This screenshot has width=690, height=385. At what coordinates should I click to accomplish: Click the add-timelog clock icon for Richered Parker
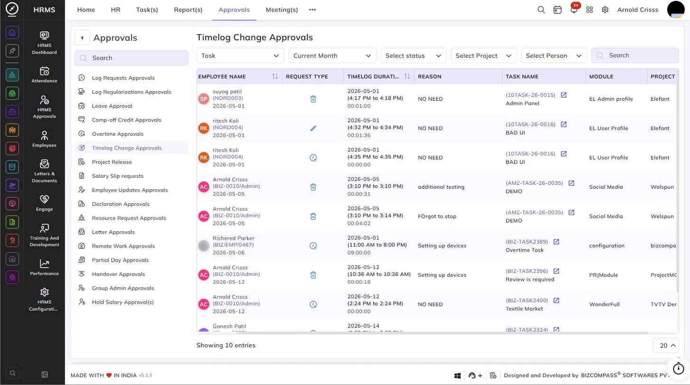(x=313, y=245)
